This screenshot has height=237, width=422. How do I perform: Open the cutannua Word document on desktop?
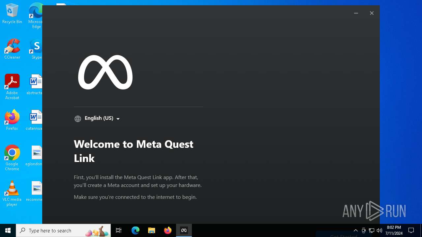34,120
